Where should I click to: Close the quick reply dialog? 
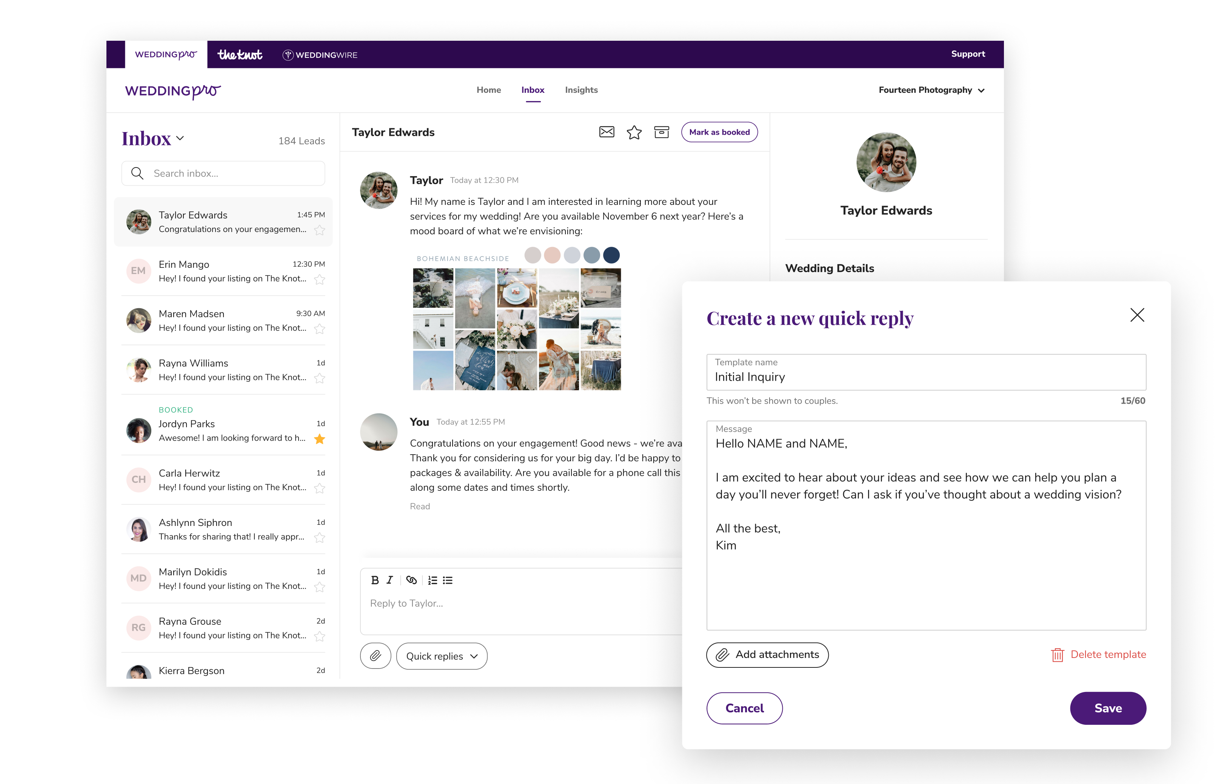point(1137,315)
